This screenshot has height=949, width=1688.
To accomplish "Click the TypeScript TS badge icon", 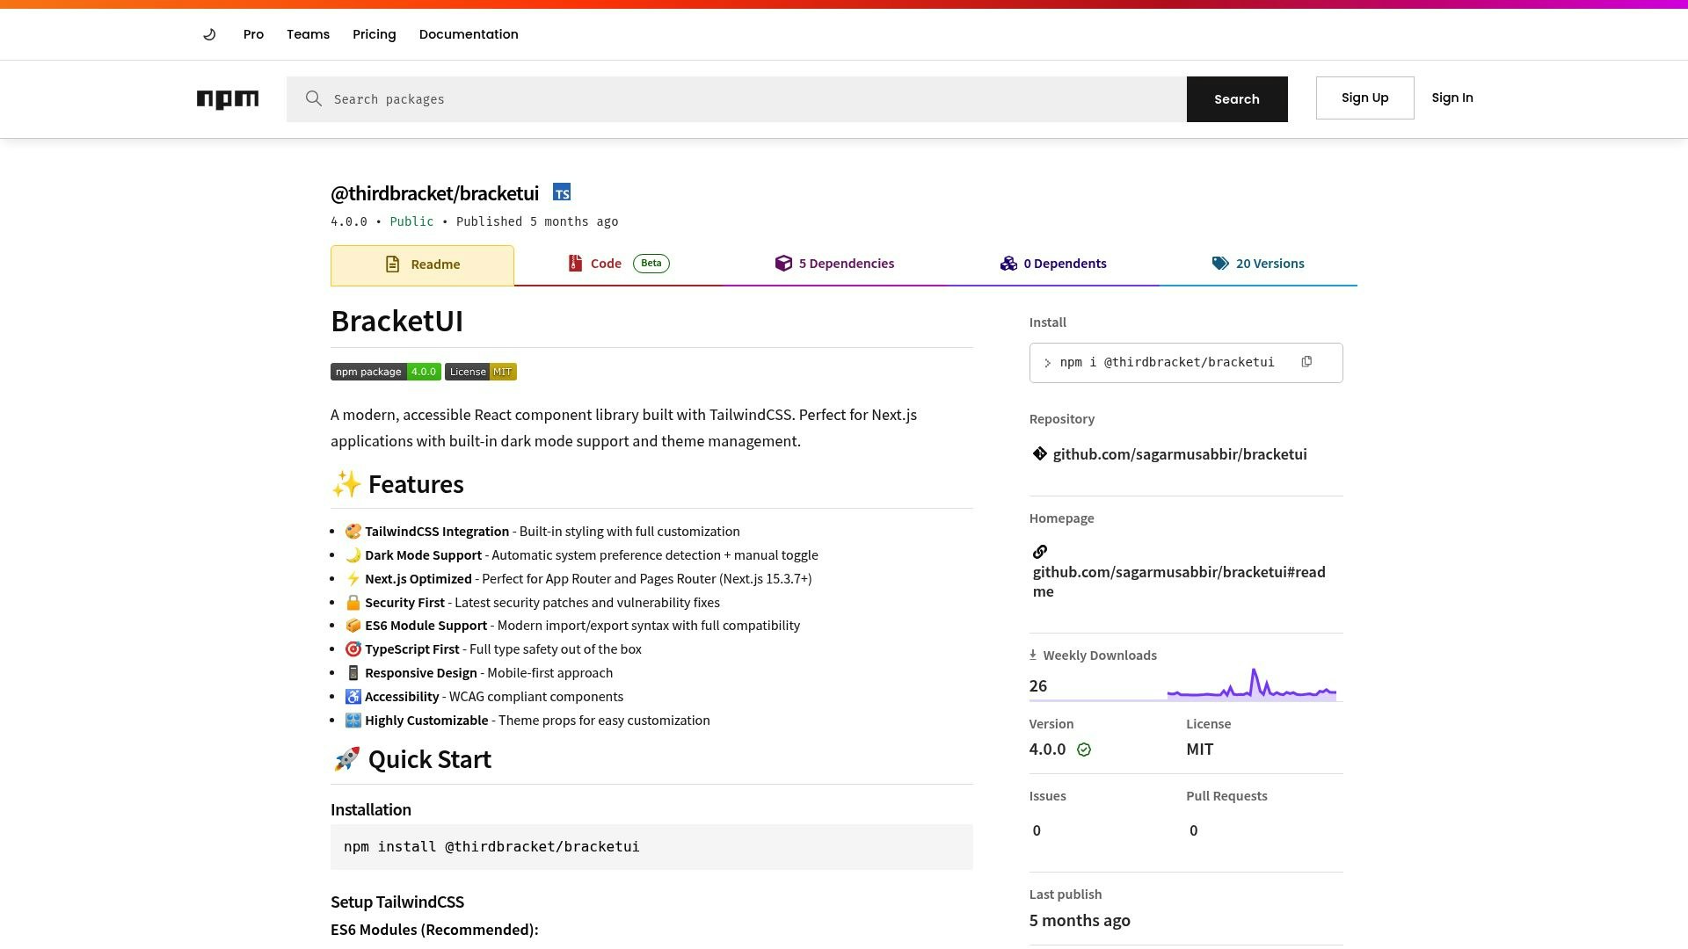I will click(562, 192).
